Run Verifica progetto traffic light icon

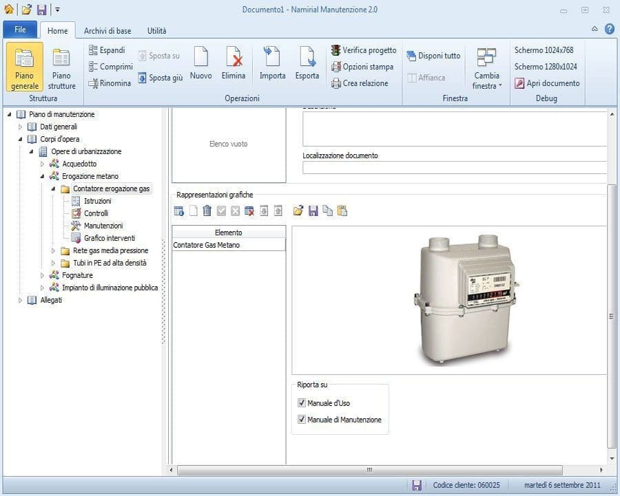coord(336,50)
